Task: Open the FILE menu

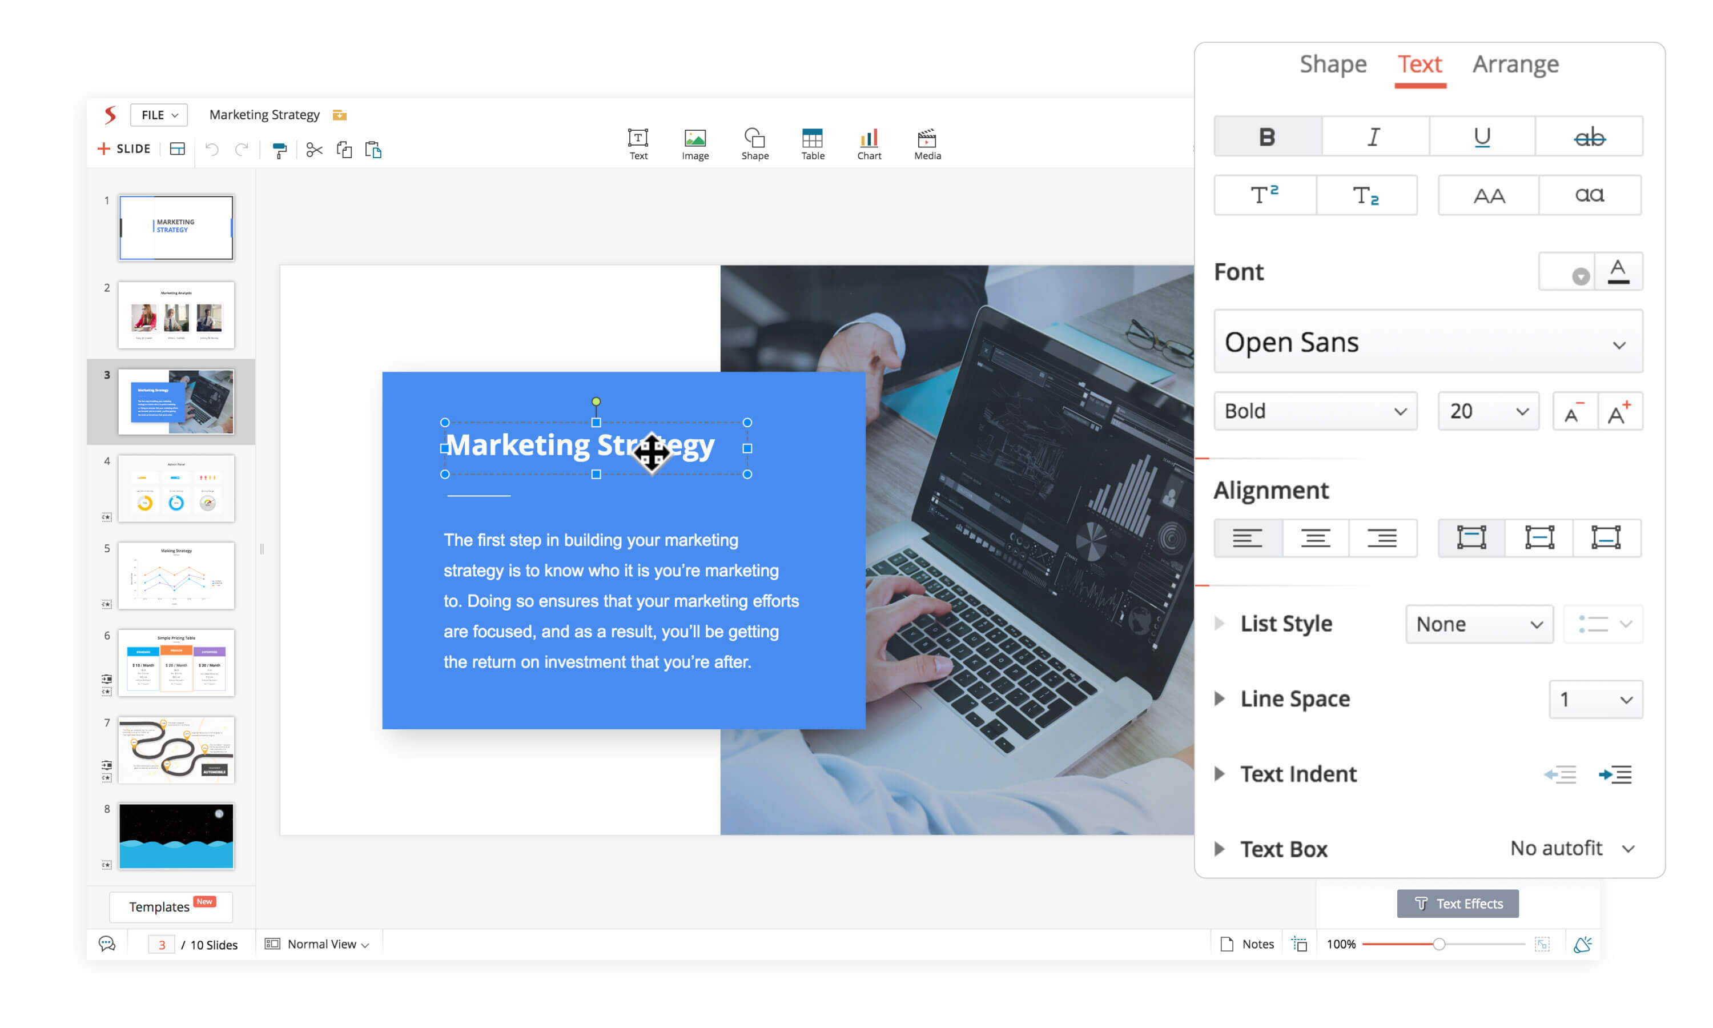Action: (x=159, y=115)
